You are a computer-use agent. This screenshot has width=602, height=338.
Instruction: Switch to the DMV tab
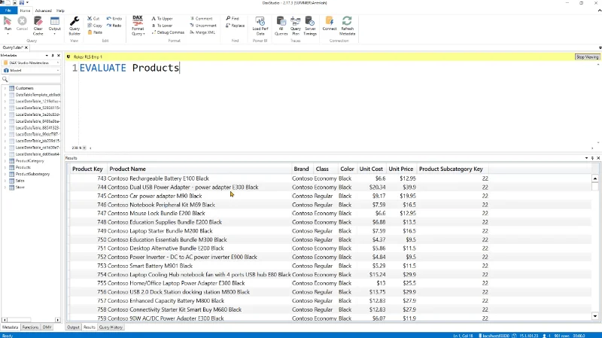[47, 327]
